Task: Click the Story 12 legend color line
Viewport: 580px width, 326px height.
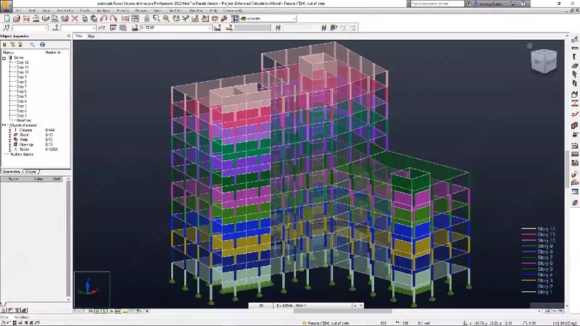Action: 526,230
